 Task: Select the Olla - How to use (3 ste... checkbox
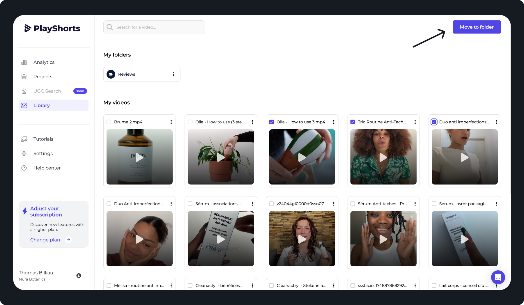point(190,122)
